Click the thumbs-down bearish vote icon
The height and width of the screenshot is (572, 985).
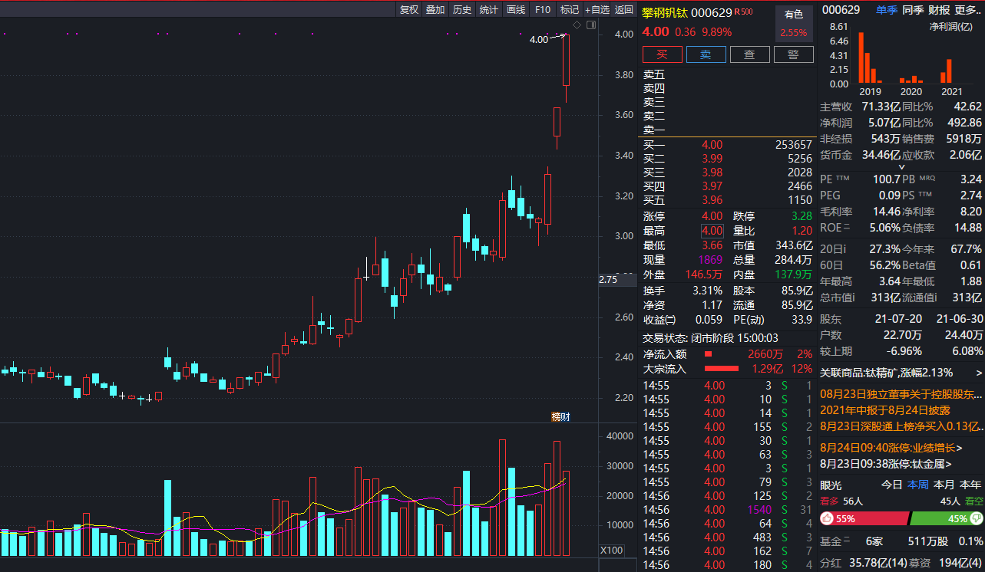click(977, 518)
